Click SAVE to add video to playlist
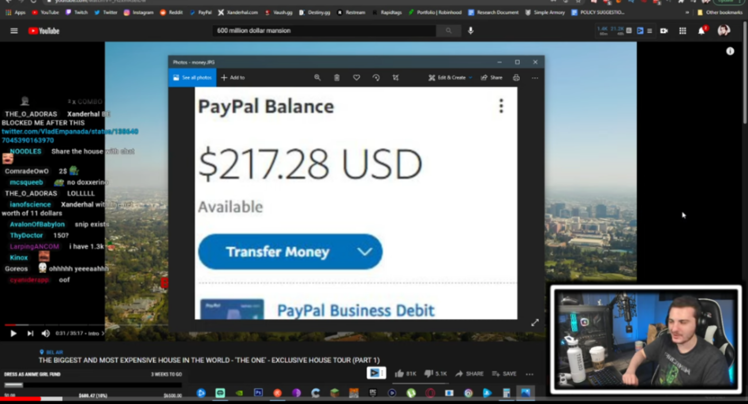 tap(504, 373)
